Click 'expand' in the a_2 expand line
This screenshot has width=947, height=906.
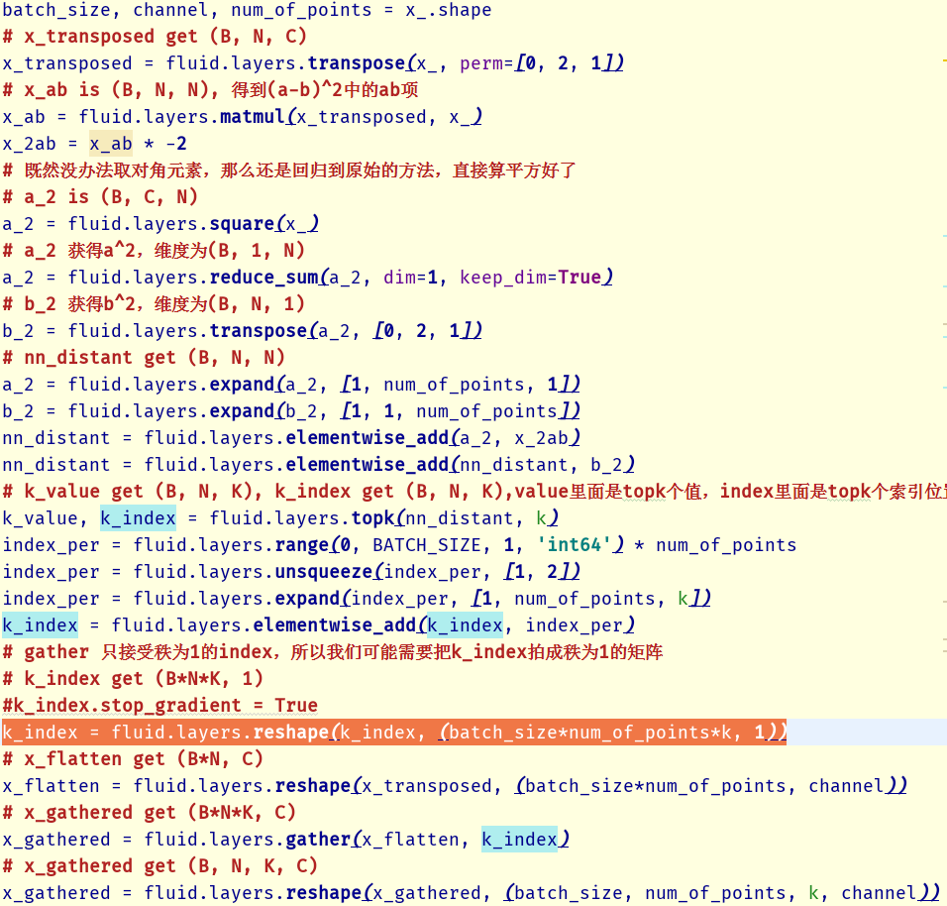[x=242, y=385]
